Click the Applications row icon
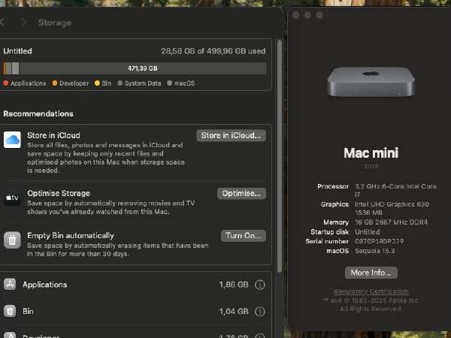The height and width of the screenshot is (338, 451). point(10,285)
